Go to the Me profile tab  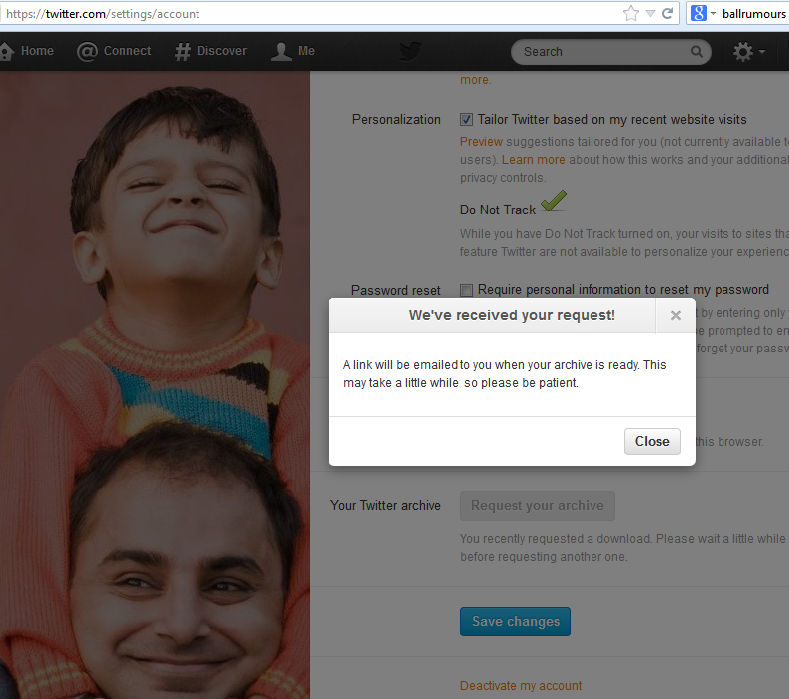coord(294,51)
